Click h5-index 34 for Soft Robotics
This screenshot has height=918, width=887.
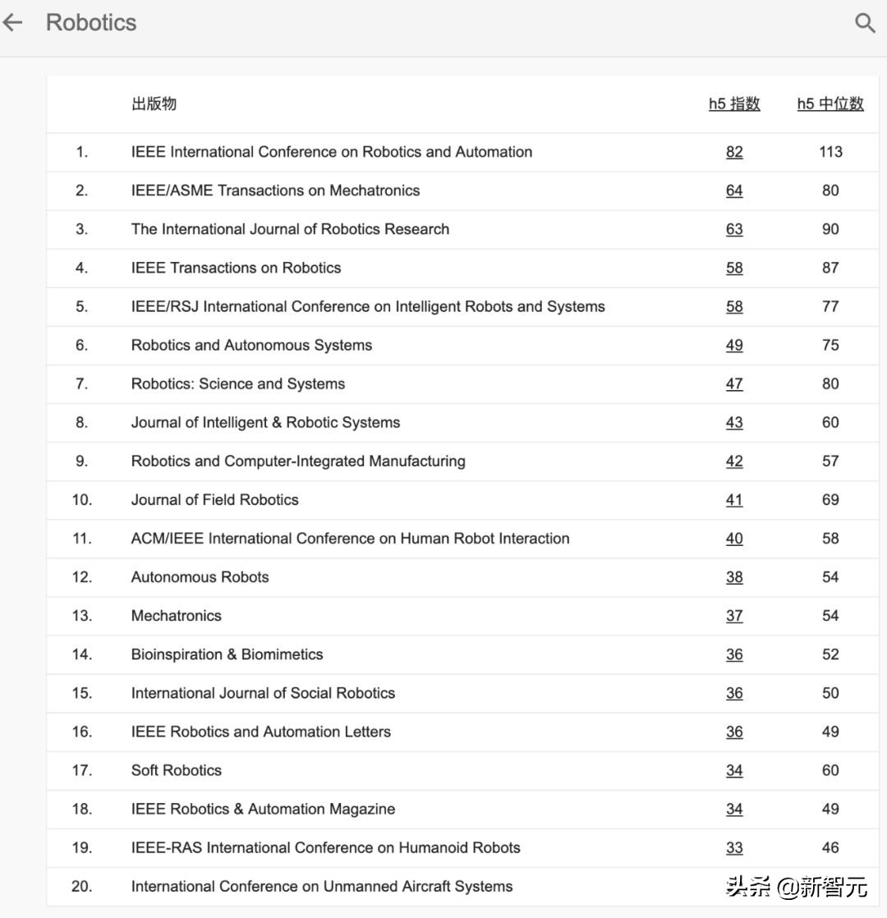point(734,770)
